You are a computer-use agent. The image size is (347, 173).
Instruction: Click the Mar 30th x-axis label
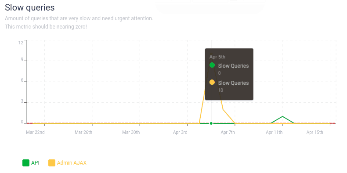(131, 133)
